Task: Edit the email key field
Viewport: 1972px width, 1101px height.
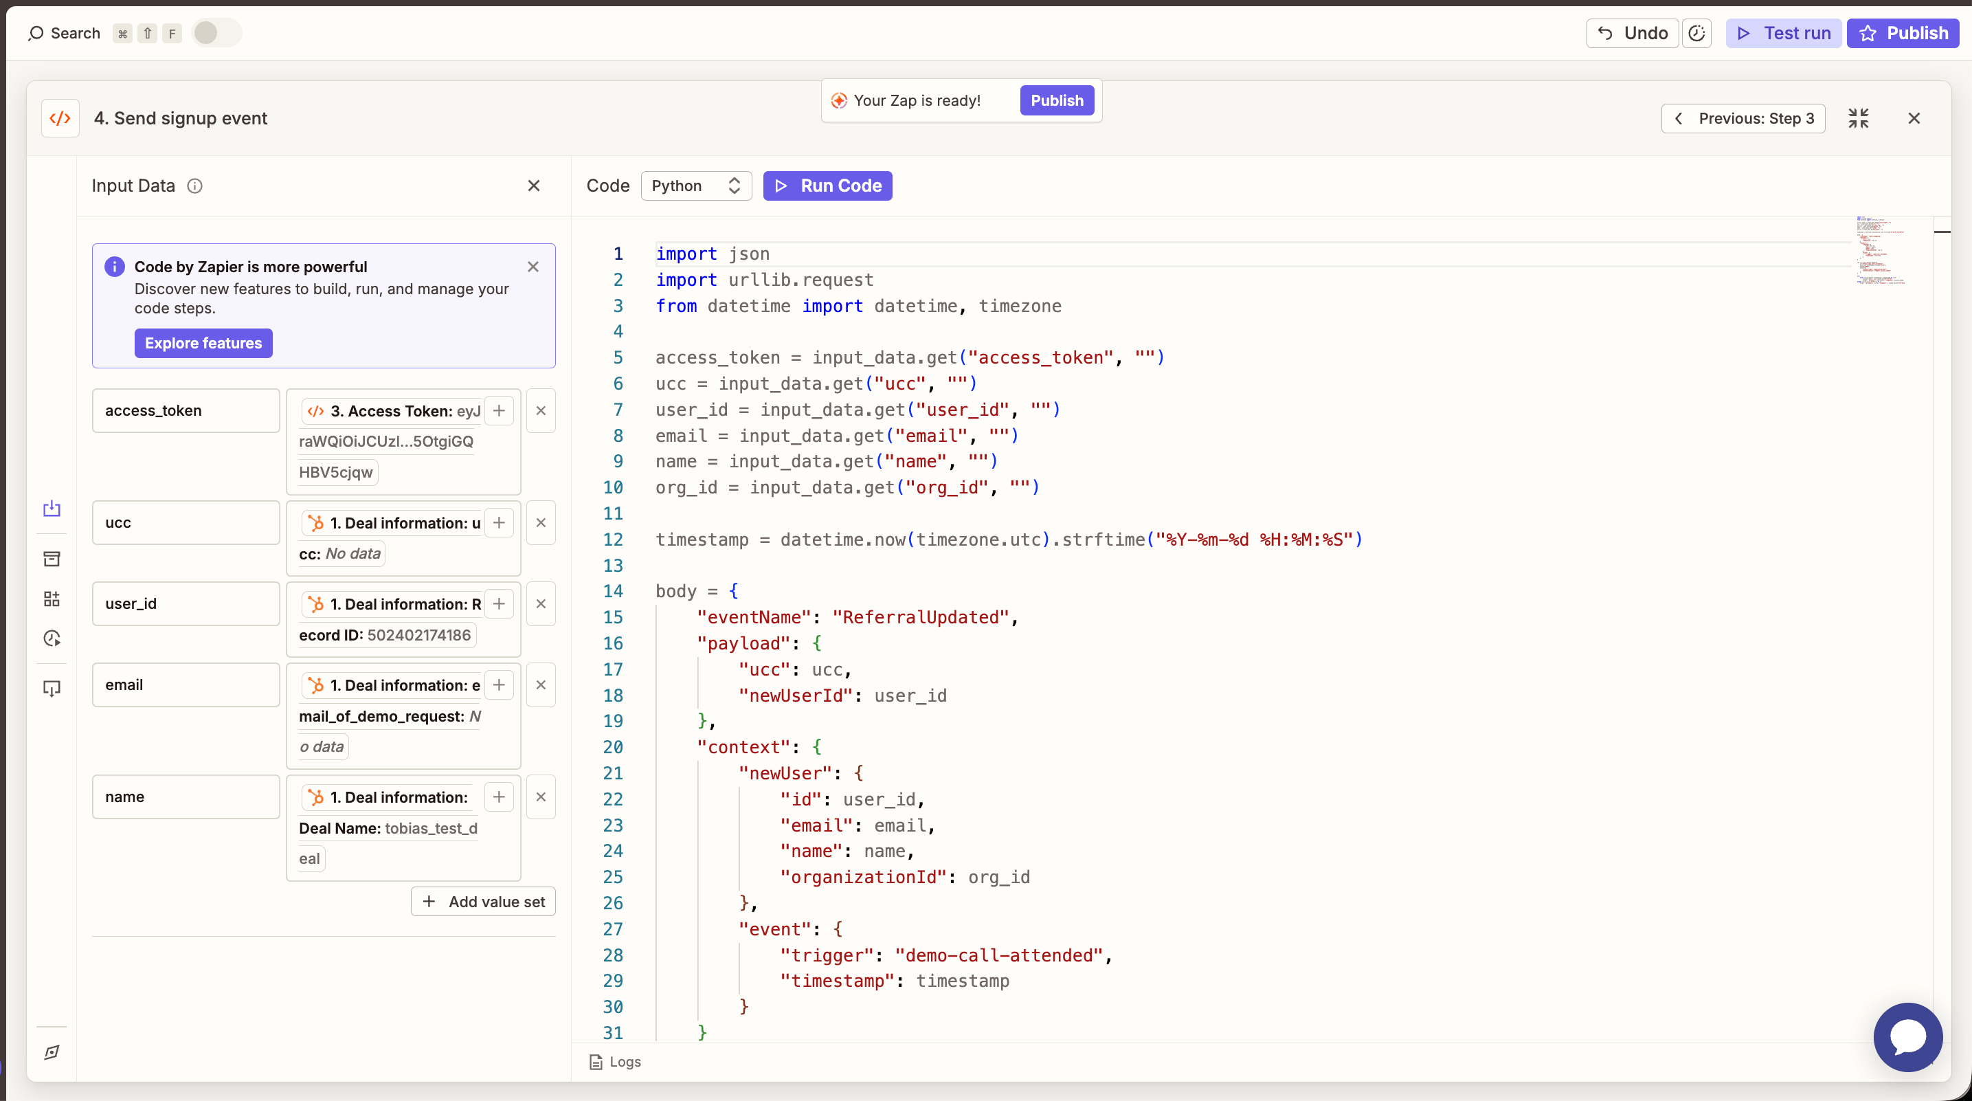Action: click(186, 685)
